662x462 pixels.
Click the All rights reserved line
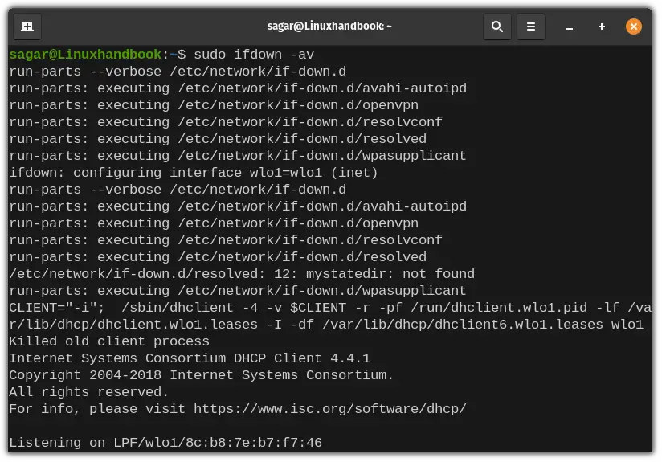[x=88, y=392]
